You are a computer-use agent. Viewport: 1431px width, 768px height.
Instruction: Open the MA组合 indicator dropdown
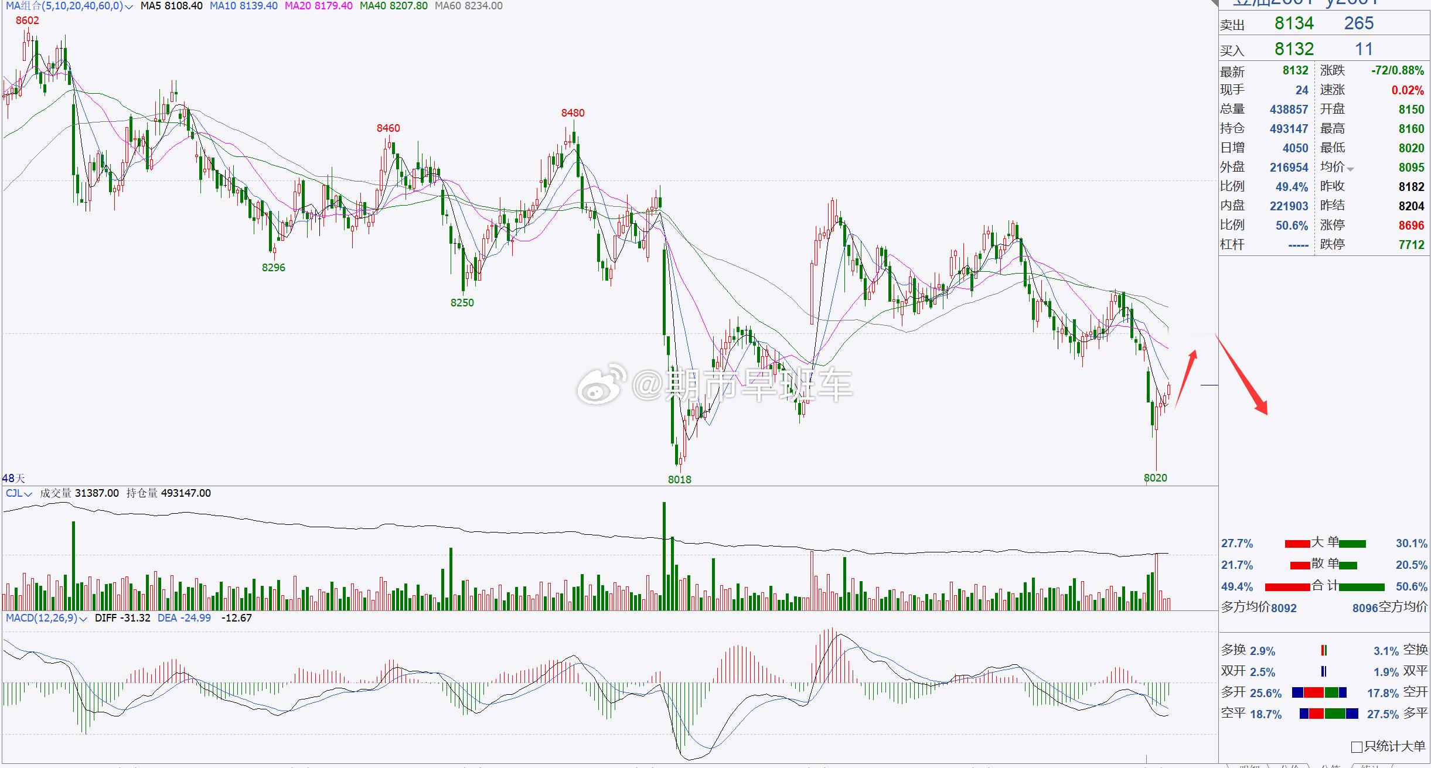(x=129, y=6)
